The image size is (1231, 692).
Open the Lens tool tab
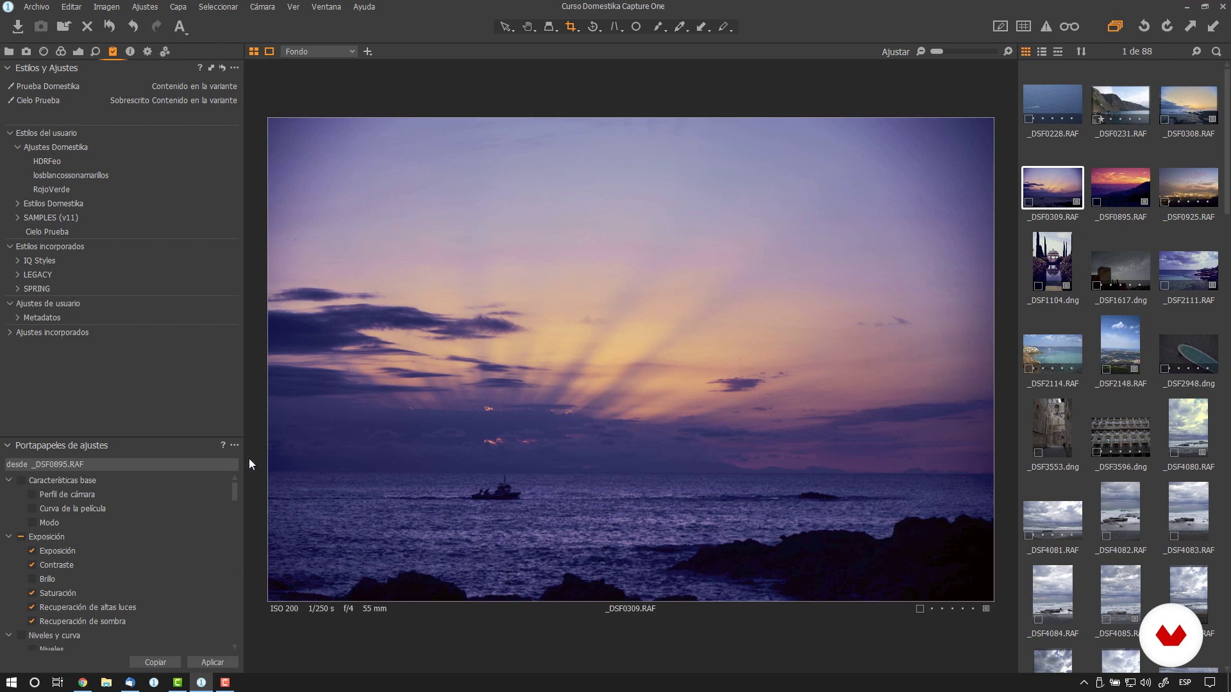[44, 51]
